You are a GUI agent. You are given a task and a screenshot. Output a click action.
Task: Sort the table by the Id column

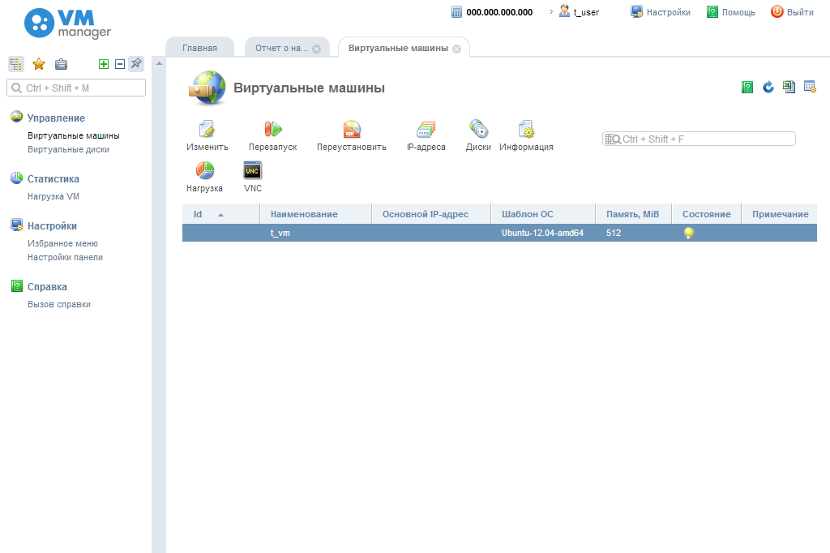point(220,214)
